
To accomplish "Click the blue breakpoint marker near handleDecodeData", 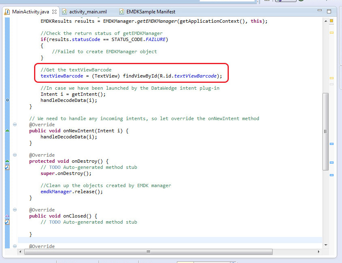I will [7, 100].
